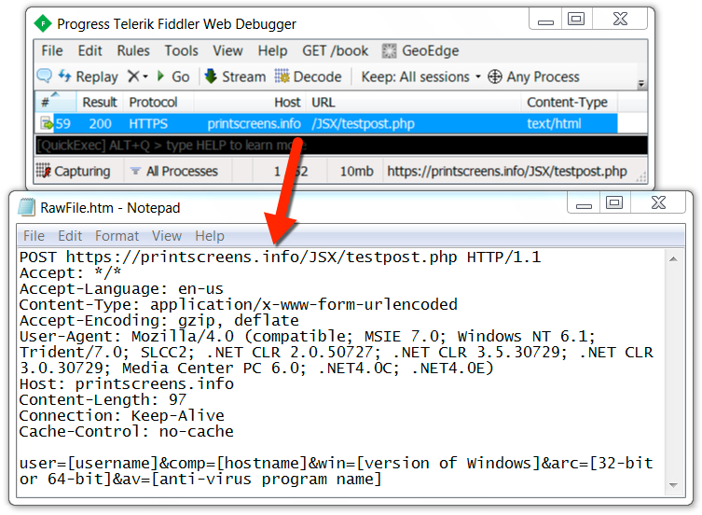Viewport: 702px width, 515px height.
Task: Sort sessions by the # column header
Action: click(x=56, y=103)
